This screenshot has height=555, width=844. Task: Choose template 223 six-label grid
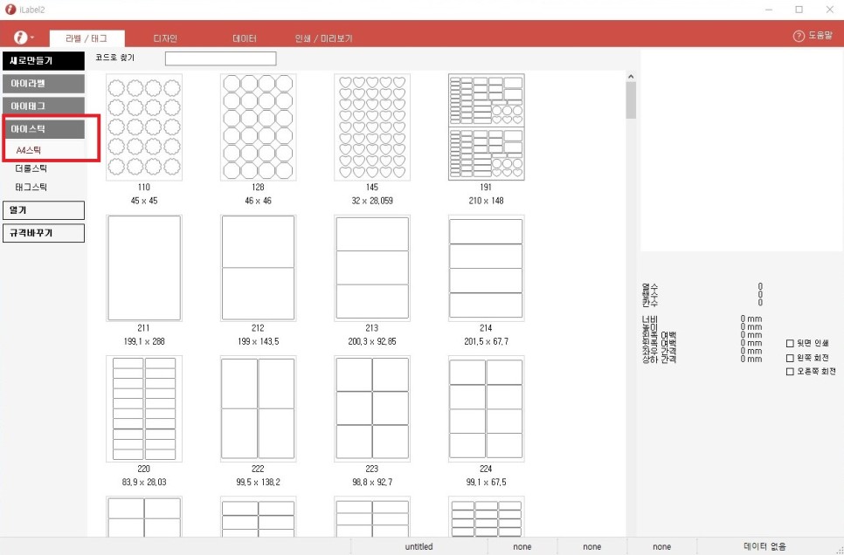point(372,408)
